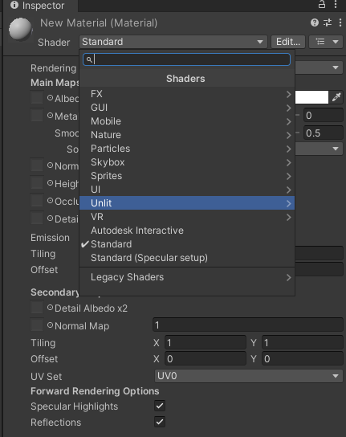Click the Smoothness value field showing 0.5

pos(324,133)
